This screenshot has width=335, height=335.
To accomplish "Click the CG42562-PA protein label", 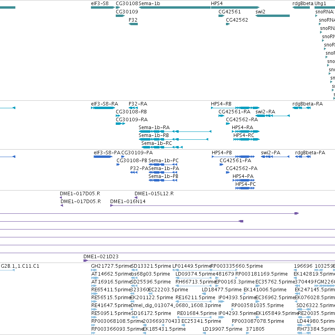I will coord(242,168).
